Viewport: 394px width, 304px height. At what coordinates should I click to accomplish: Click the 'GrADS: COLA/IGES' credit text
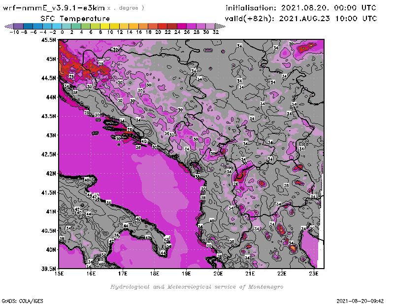[22, 301]
